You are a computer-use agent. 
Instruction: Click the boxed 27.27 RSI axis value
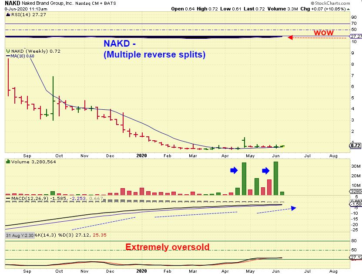point(356,37)
